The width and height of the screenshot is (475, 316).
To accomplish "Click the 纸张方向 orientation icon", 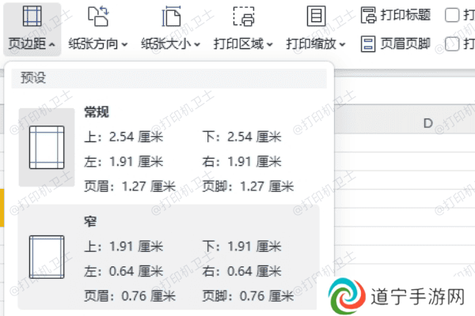I will [x=98, y=16].
